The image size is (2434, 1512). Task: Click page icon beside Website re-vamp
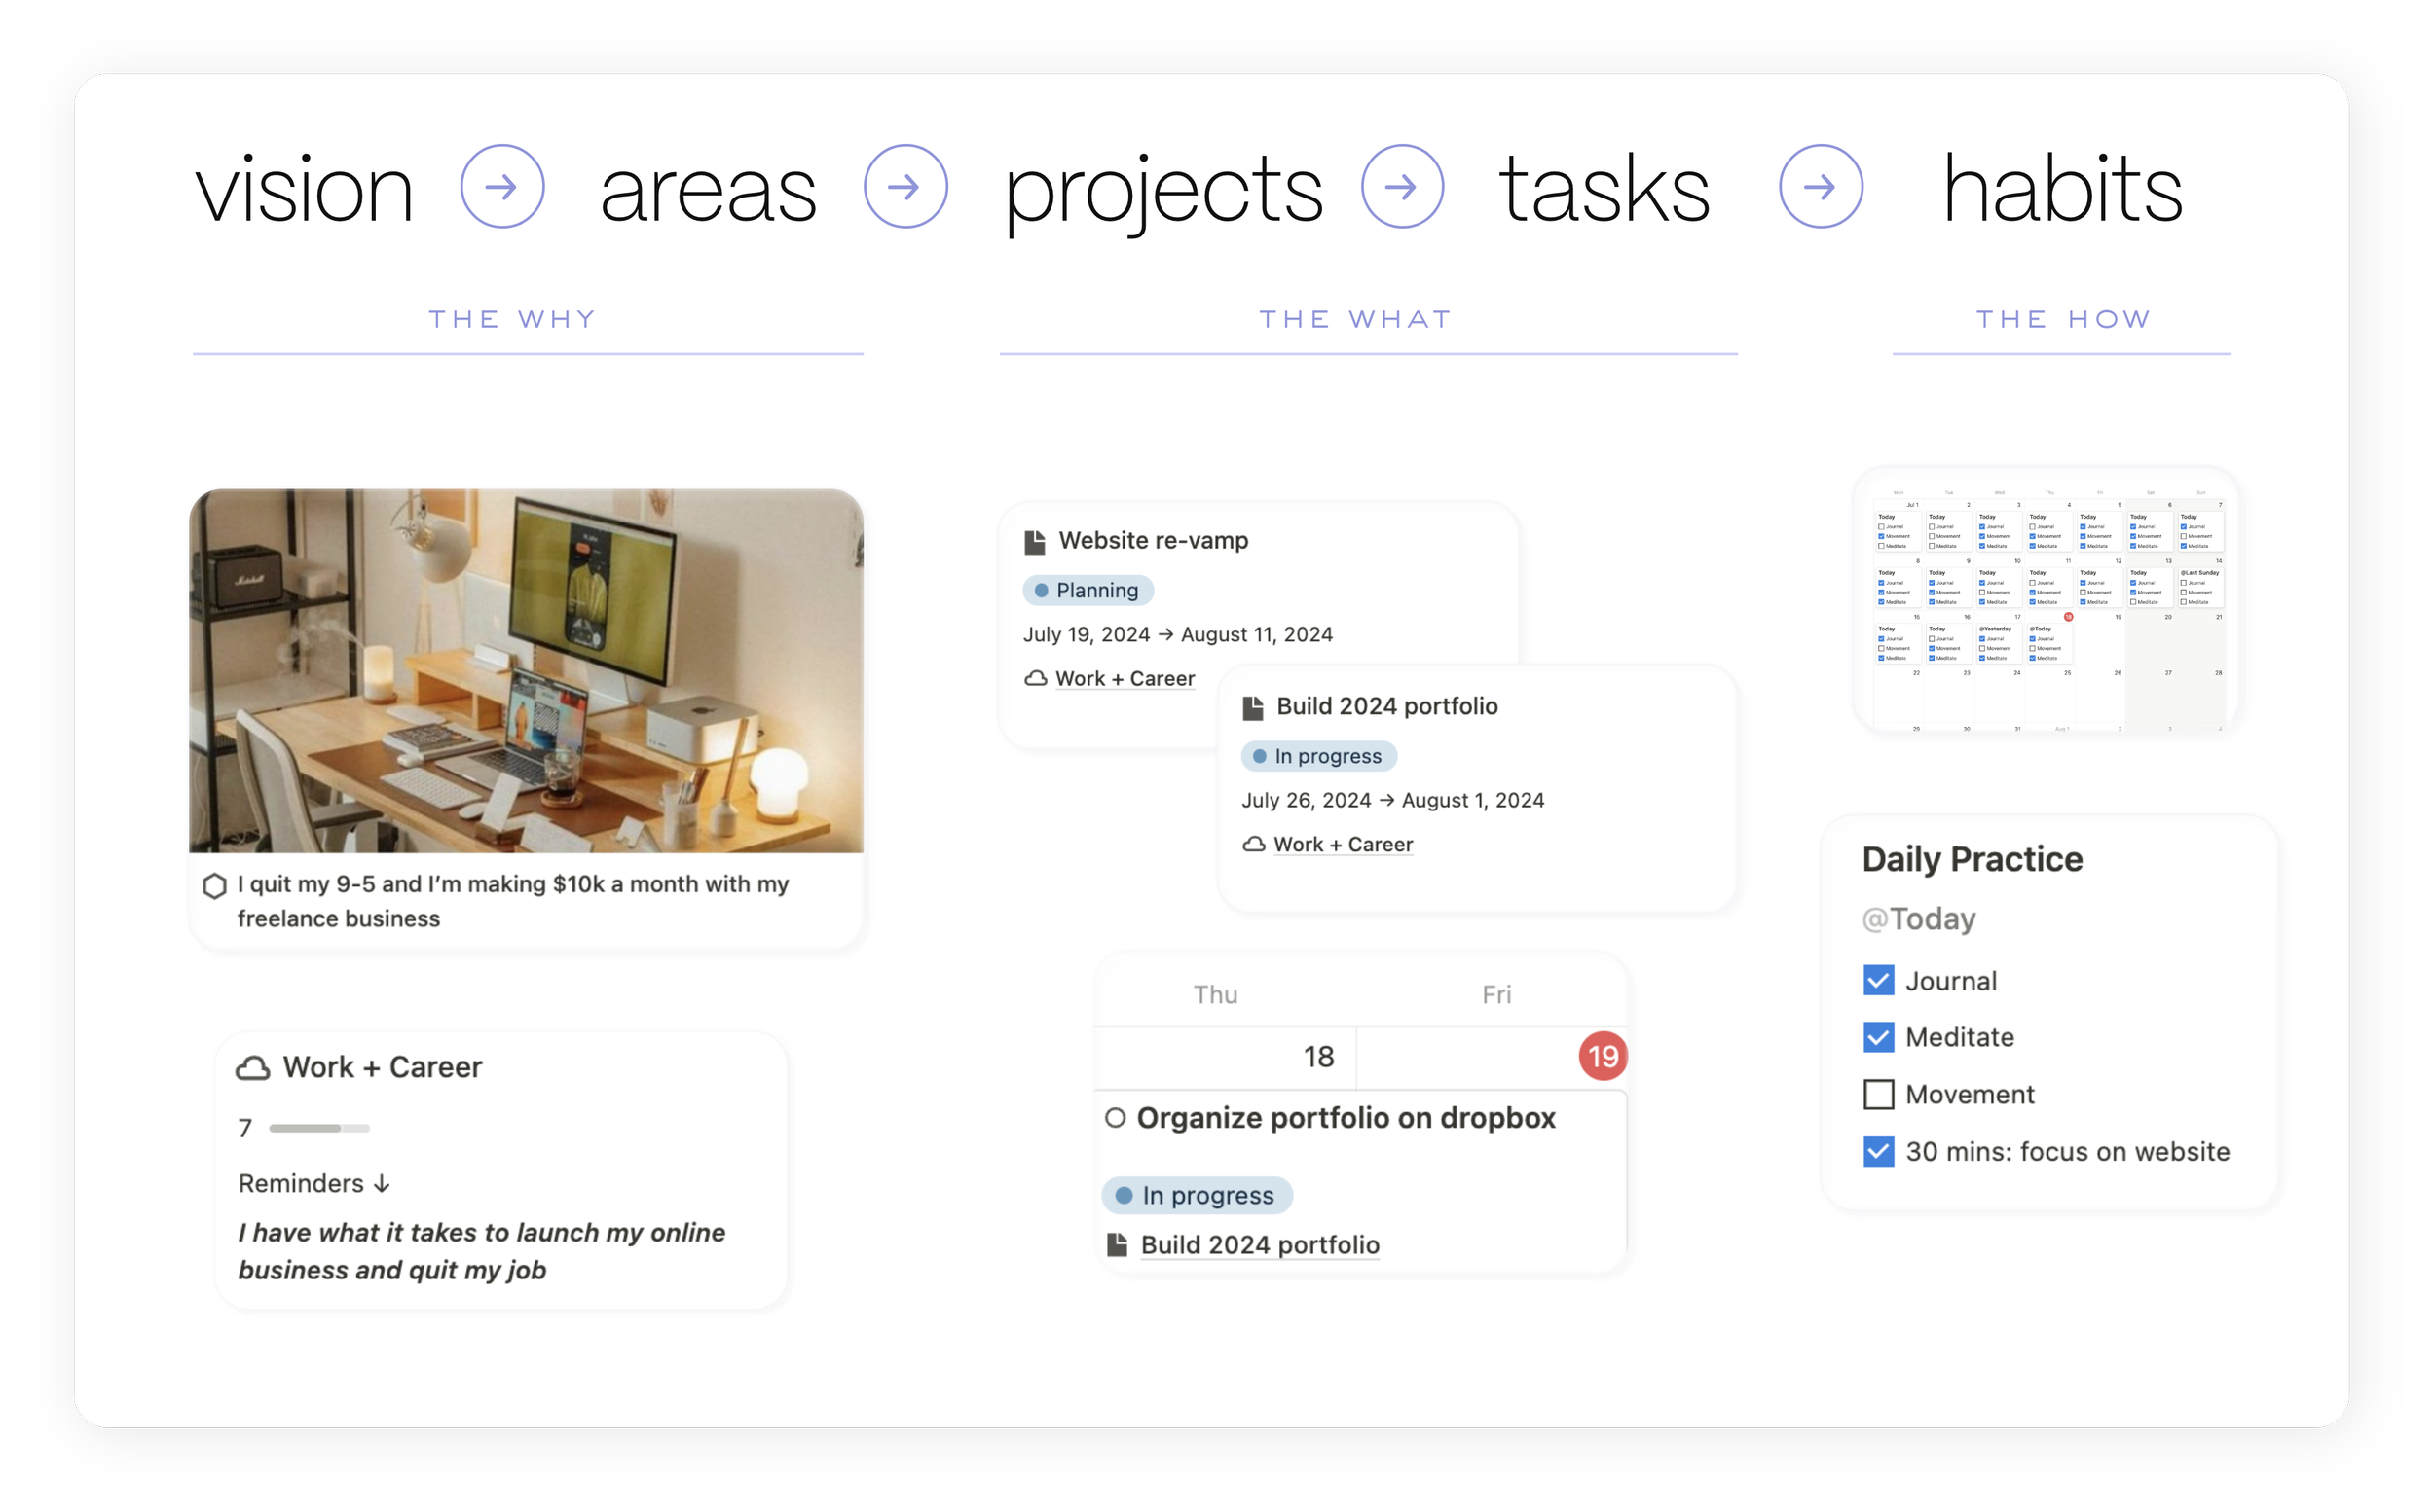click(x=1034, y=542)
